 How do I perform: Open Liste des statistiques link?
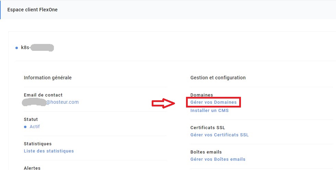tap(49, 151)
